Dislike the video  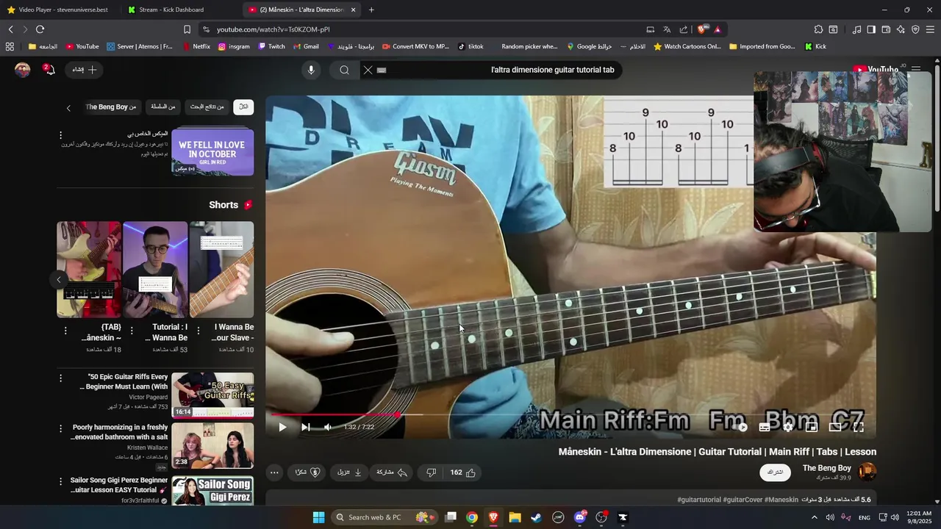tap(432, 472)
